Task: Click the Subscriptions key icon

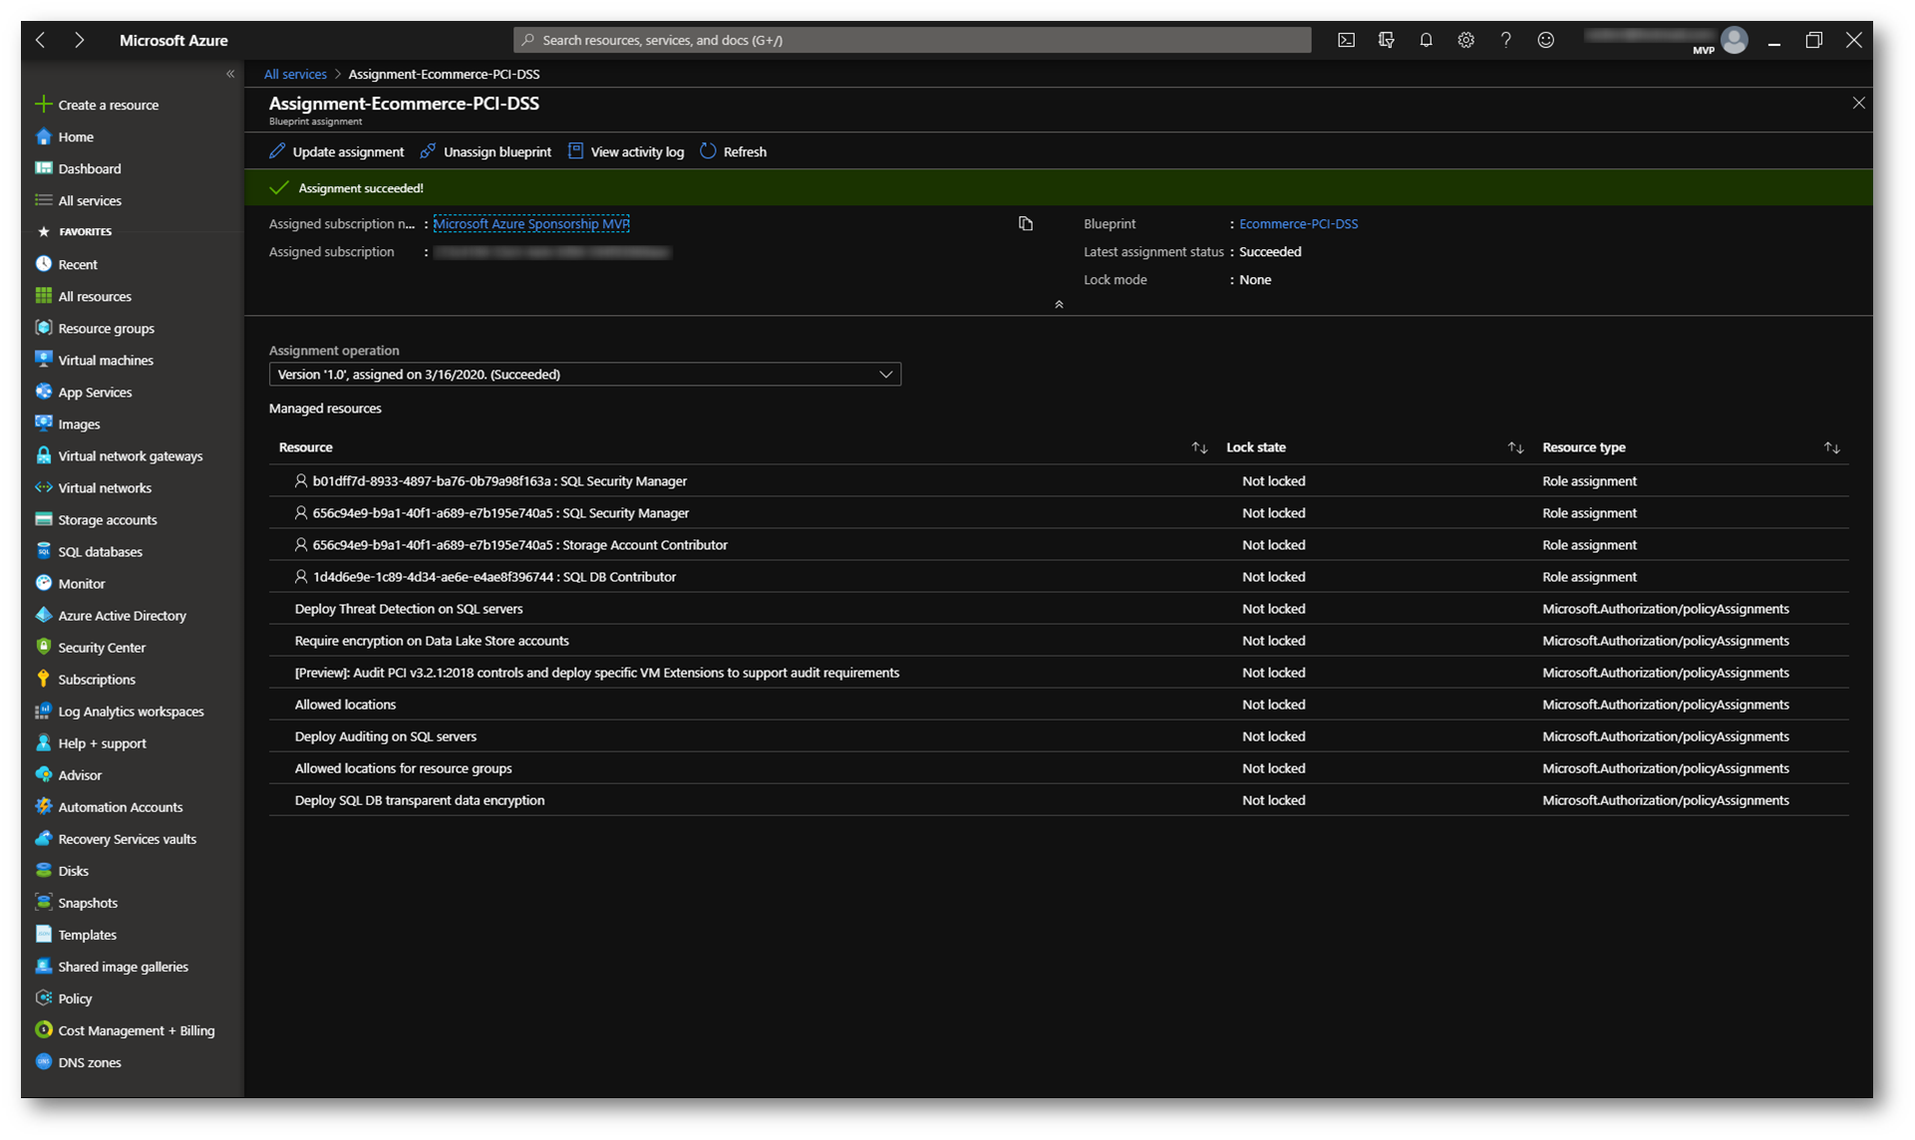Action: (x=44, y=679)
